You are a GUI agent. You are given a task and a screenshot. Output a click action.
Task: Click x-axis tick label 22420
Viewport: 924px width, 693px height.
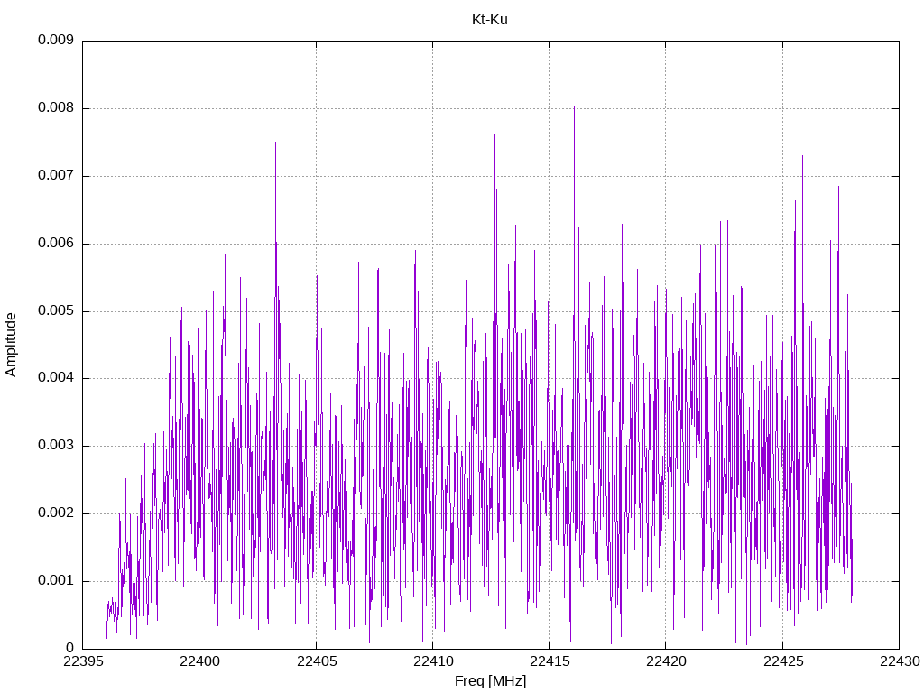point(666,661)
